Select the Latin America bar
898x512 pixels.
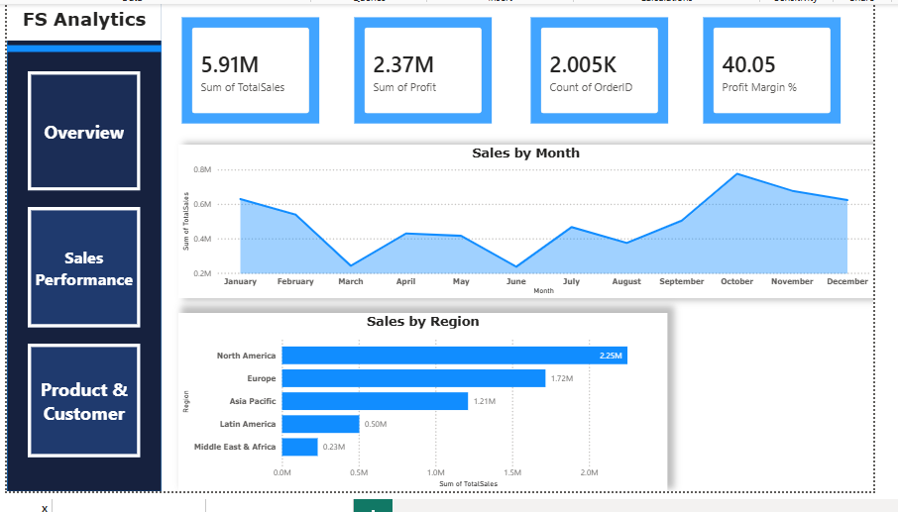(x=321, y=424)
